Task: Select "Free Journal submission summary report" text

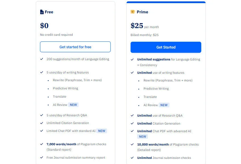Action: (76, 157)
